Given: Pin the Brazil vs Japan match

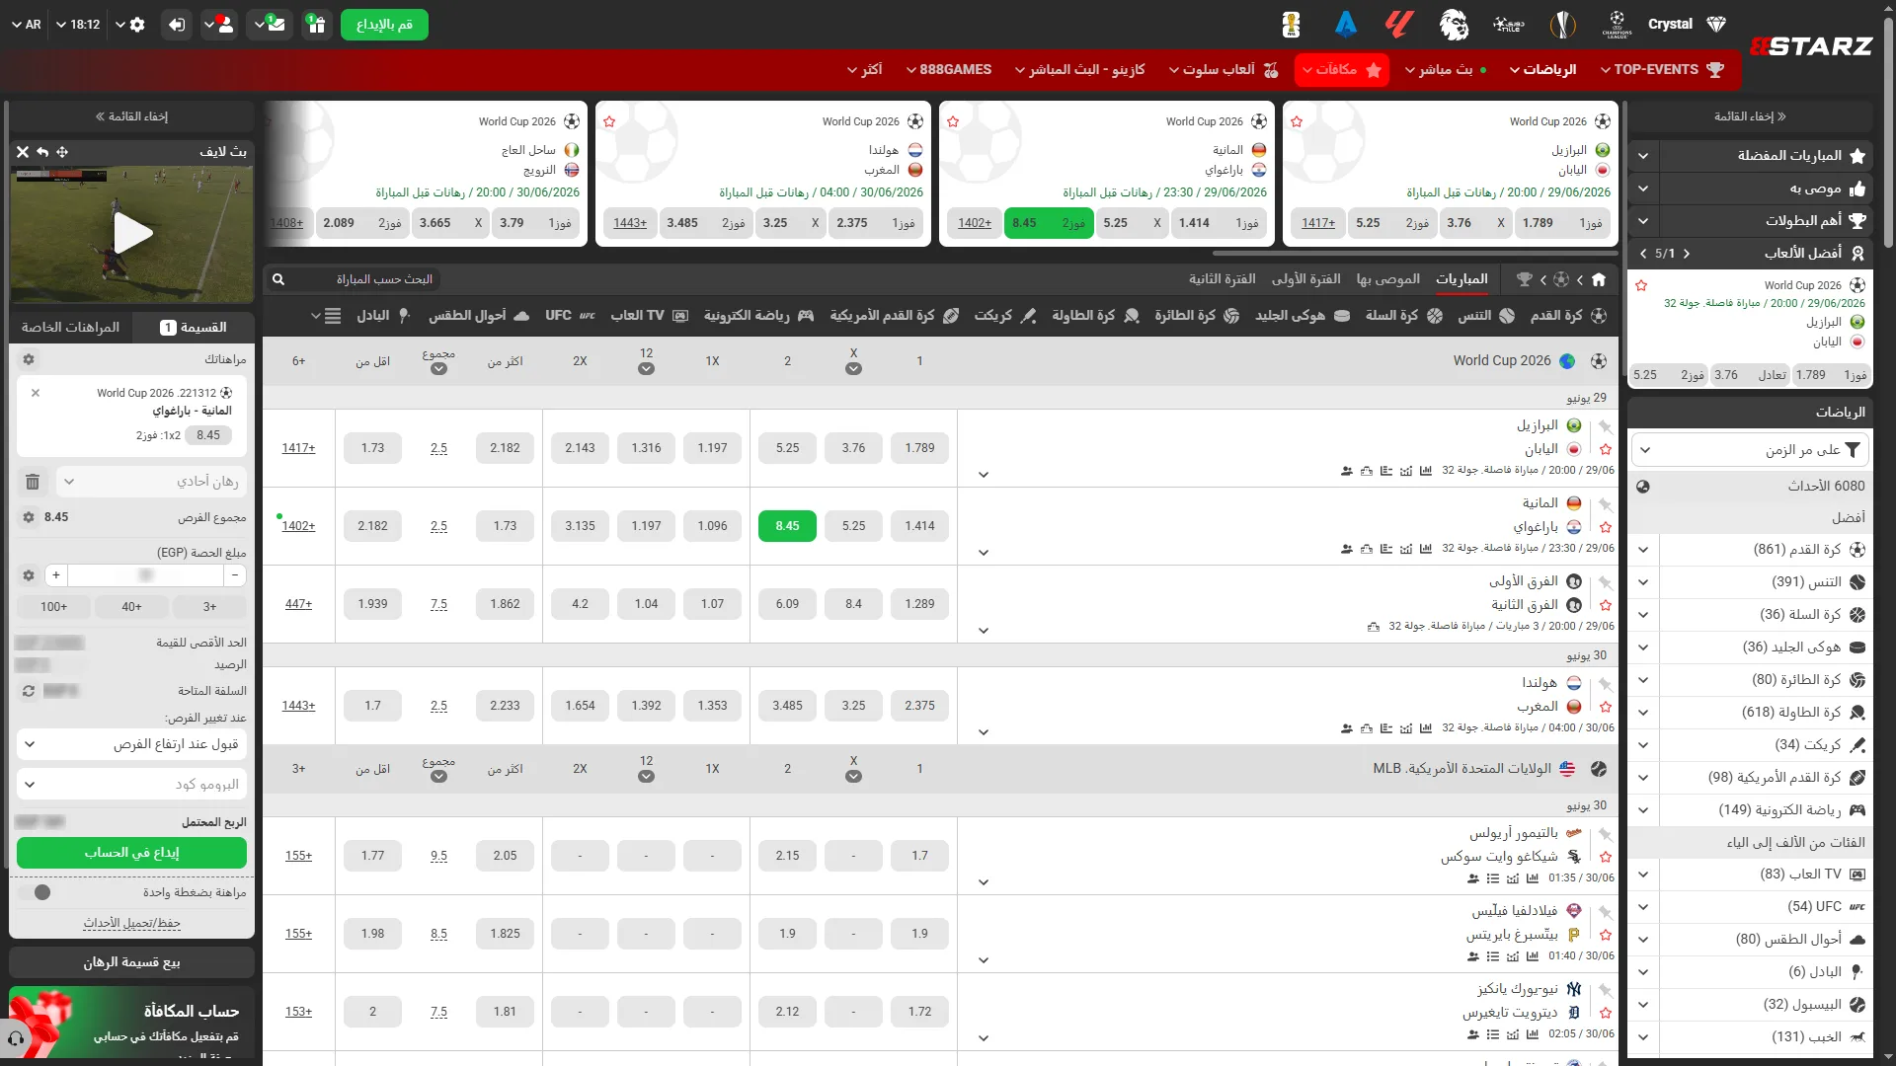Looking at the screenshot, I should click(1606, 426).
